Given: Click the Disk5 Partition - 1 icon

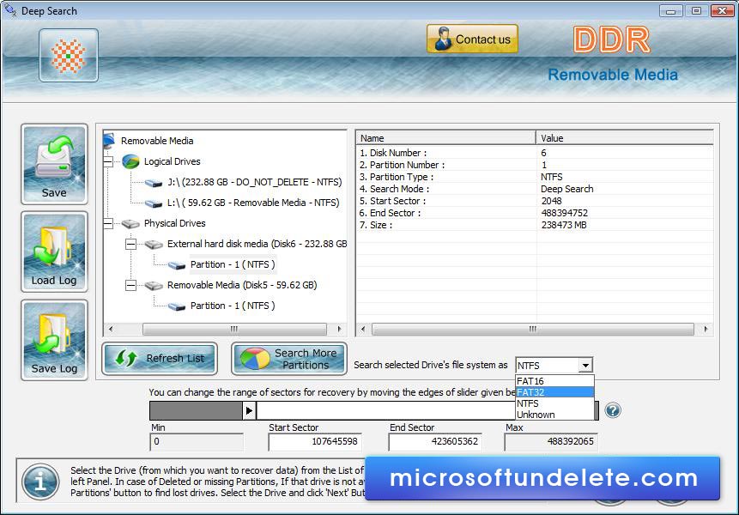Looking at the screenshot, I should 177,306.
